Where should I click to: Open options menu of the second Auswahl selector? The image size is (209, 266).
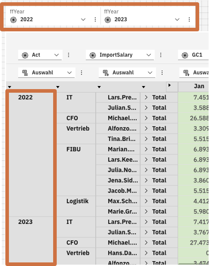(x=162, y=73)
